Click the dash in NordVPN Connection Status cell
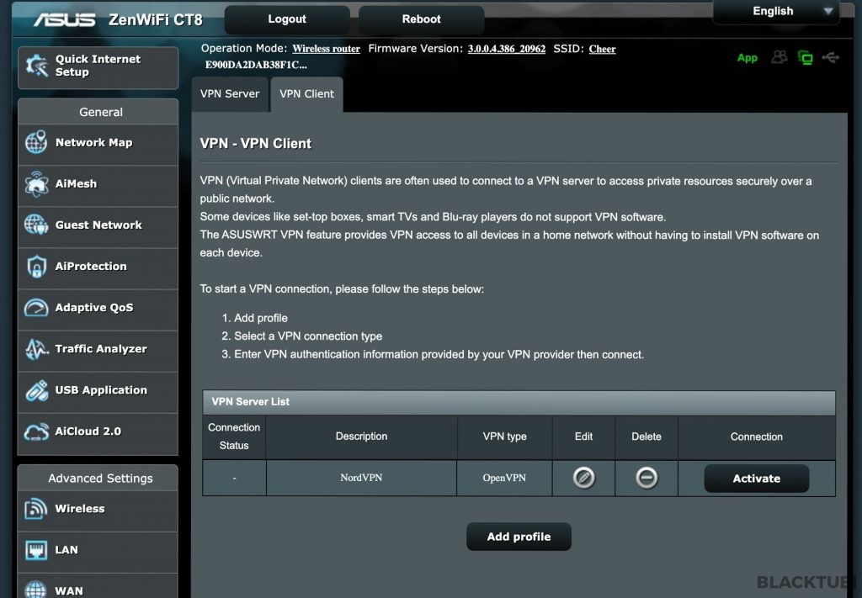The image size is (862, 598). (x=234, y=479)
